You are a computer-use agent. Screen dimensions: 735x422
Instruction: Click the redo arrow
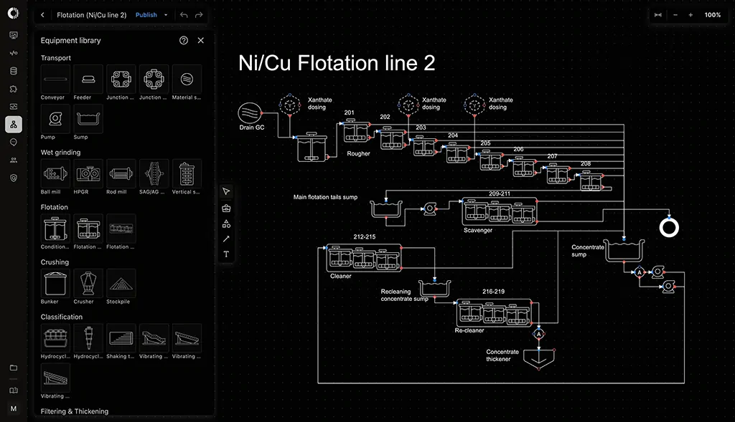pos(200,14)
